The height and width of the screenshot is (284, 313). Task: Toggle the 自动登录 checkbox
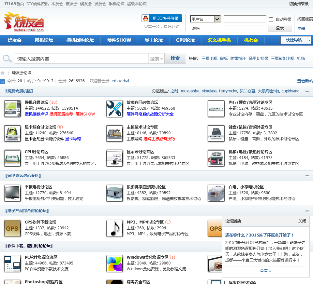click(271, 19)
